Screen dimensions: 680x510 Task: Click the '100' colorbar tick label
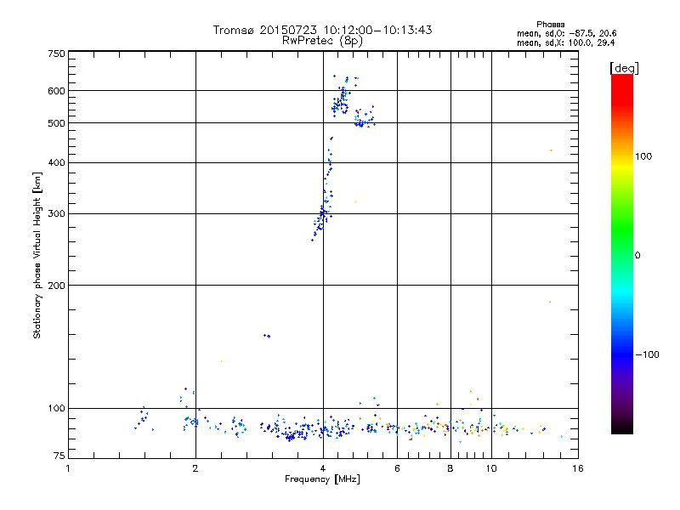tap(643, 156)
